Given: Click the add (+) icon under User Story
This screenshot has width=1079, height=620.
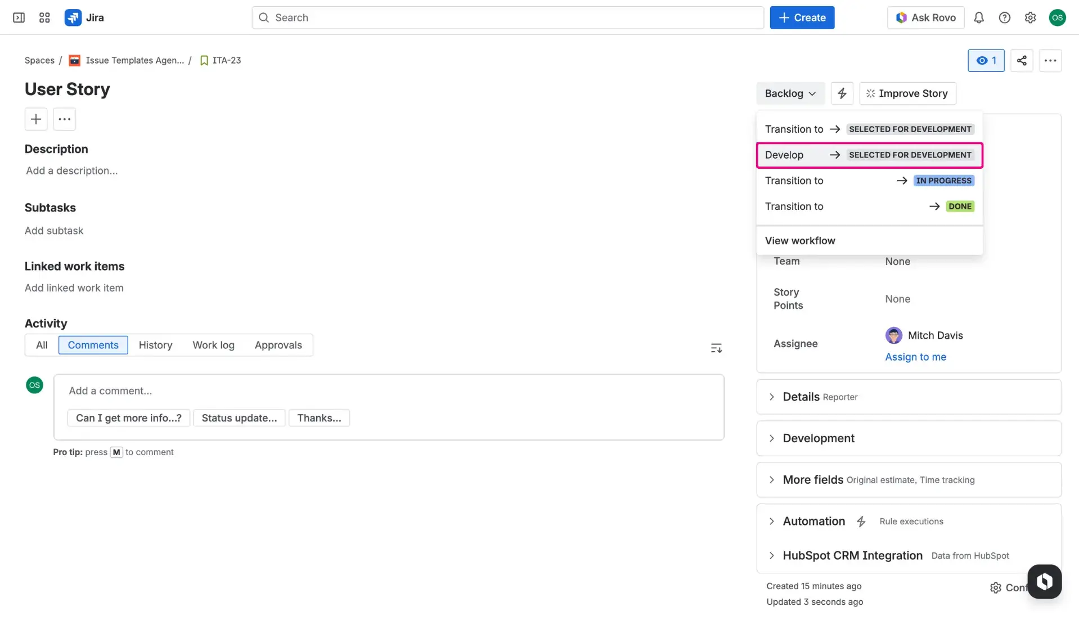Looking at the screenshot, I should coord(35,119).
